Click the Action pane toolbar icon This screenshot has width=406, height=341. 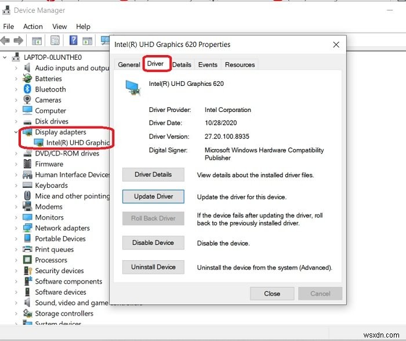tap(87, 41)
